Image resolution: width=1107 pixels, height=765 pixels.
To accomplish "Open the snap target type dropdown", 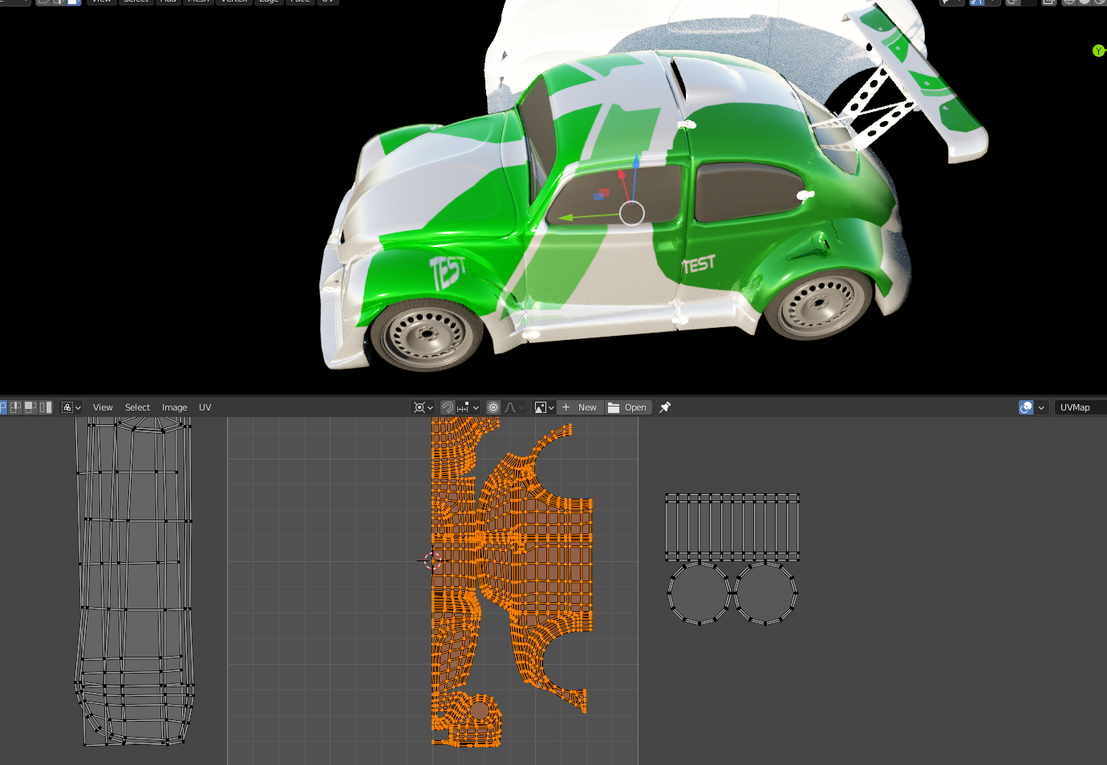I will click(x=468, y=407).
